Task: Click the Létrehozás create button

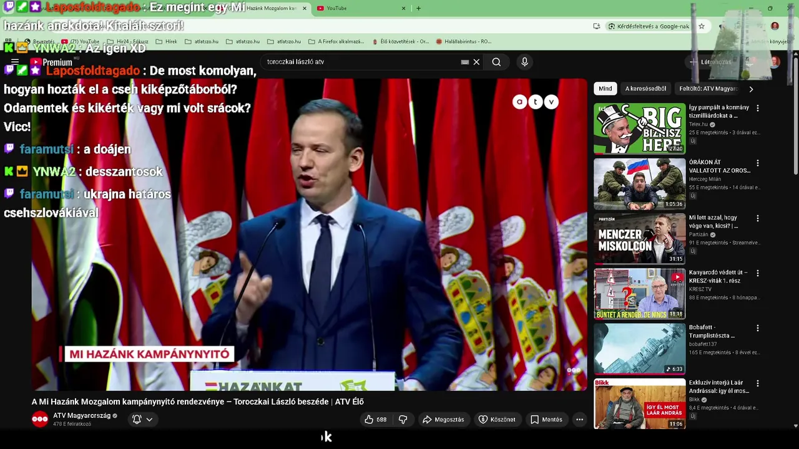Action: tap(710, 62)
